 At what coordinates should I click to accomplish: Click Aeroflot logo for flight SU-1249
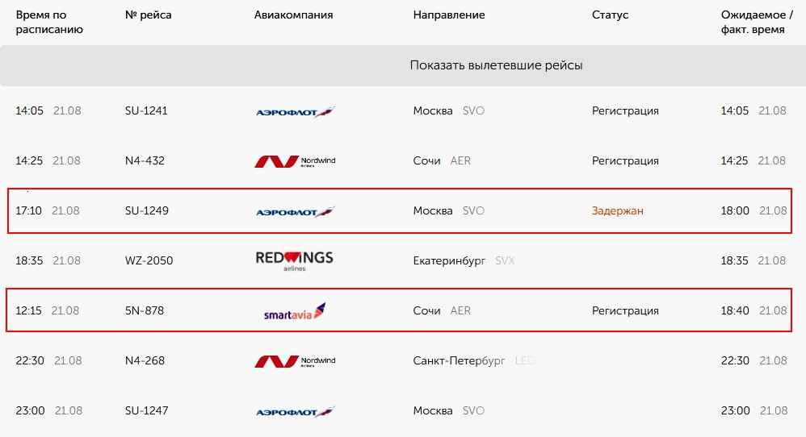click(x=295, y=211)
